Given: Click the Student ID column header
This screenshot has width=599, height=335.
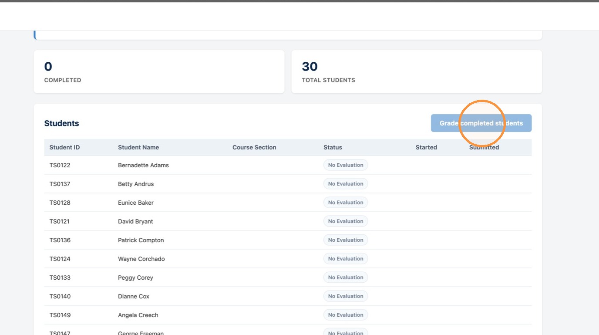Looking at the screenshot, I should pos(64,147).
